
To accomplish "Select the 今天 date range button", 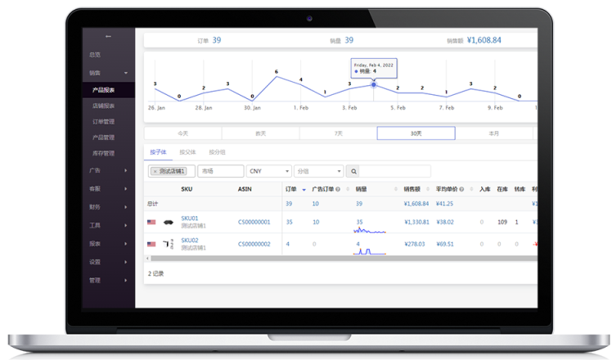I will pos(182,133).
